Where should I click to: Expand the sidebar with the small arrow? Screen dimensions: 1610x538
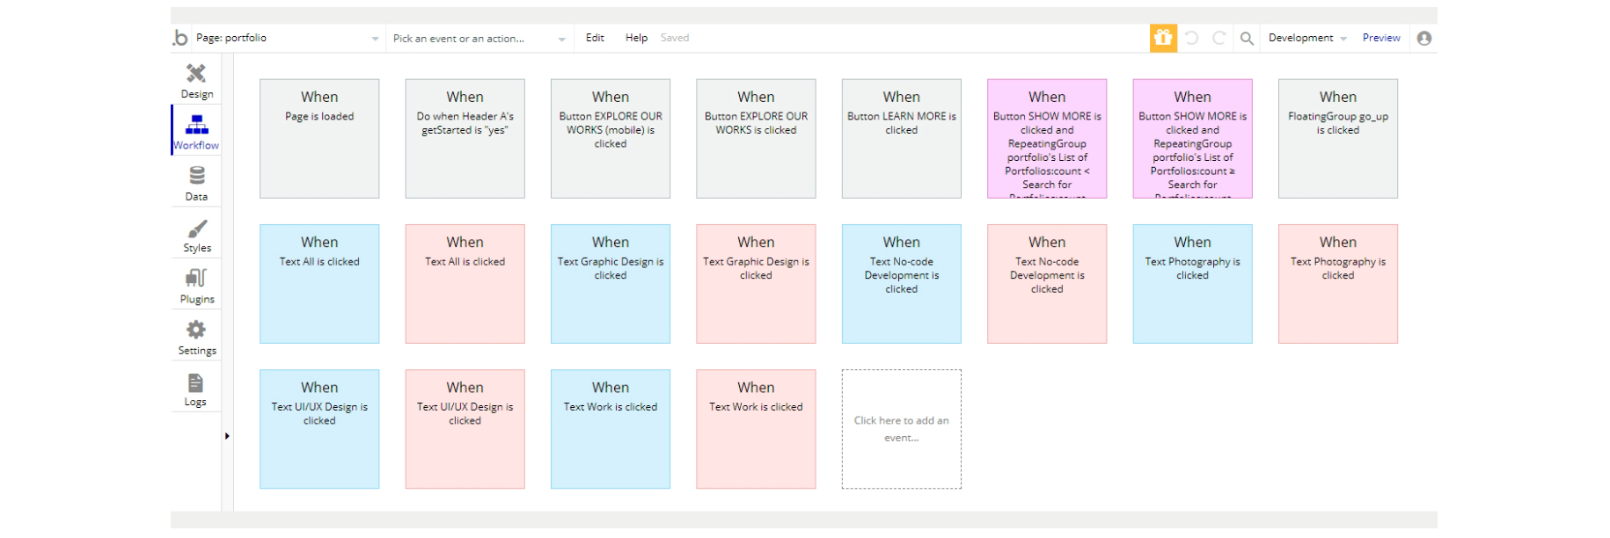tap(227, 436)
